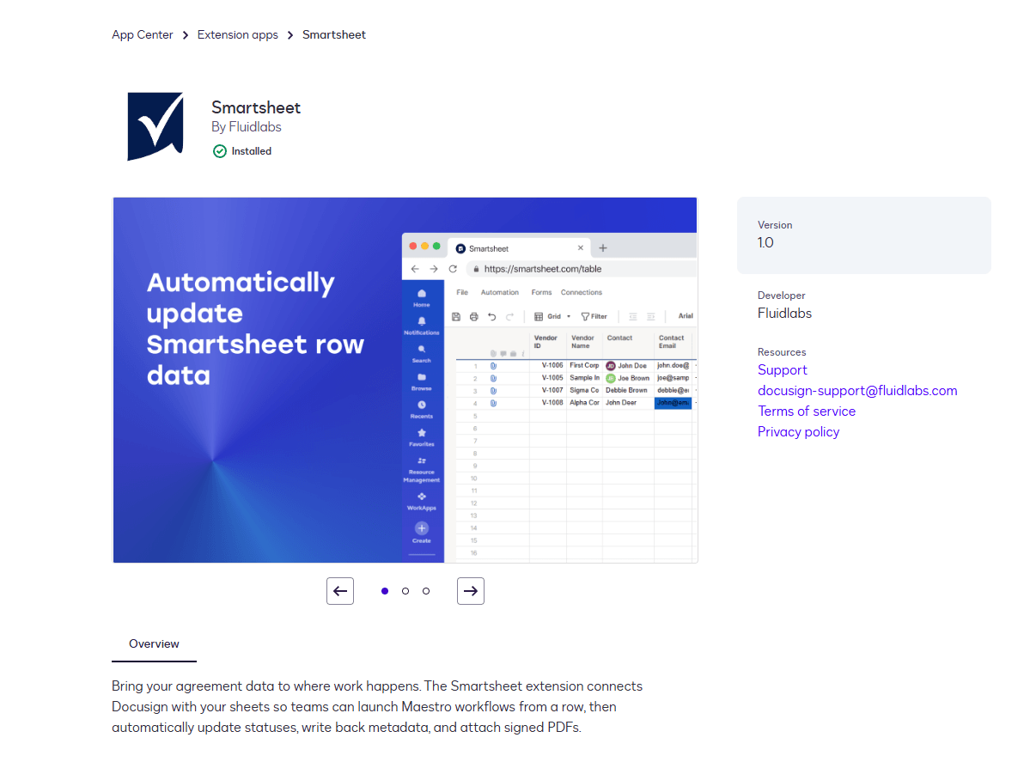This screenshot has height=762, width=1024.
Task: Select the third carousel dot indicator
Action: pyautogui.click(x=426, y=591)
